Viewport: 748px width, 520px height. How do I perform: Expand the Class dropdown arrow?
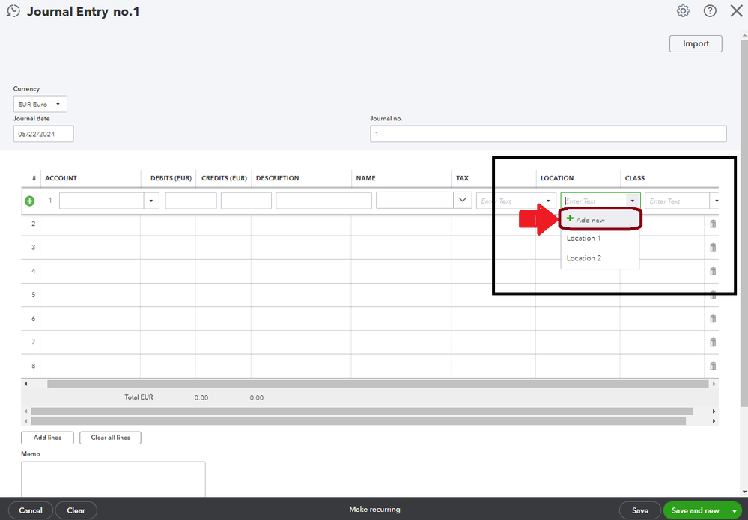[716, 201]
